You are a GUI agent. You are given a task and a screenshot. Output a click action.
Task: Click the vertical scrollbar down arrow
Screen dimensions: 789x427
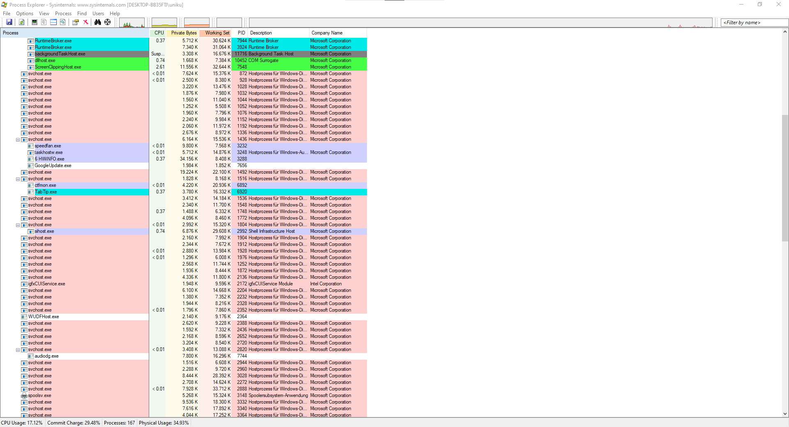(785, 414)
